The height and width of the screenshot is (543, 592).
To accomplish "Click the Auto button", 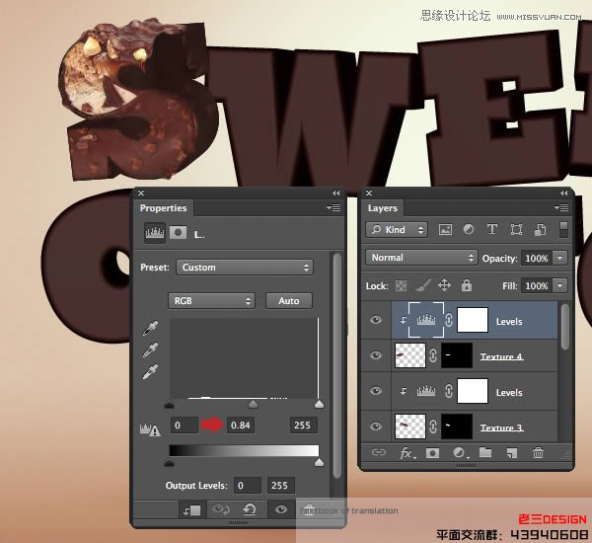I will (289, 301).
